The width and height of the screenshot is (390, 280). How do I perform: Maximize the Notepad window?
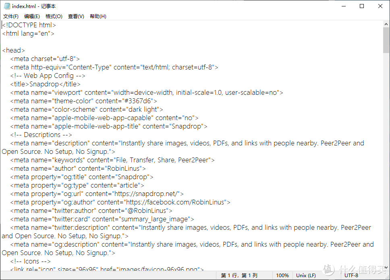(362, 6)
